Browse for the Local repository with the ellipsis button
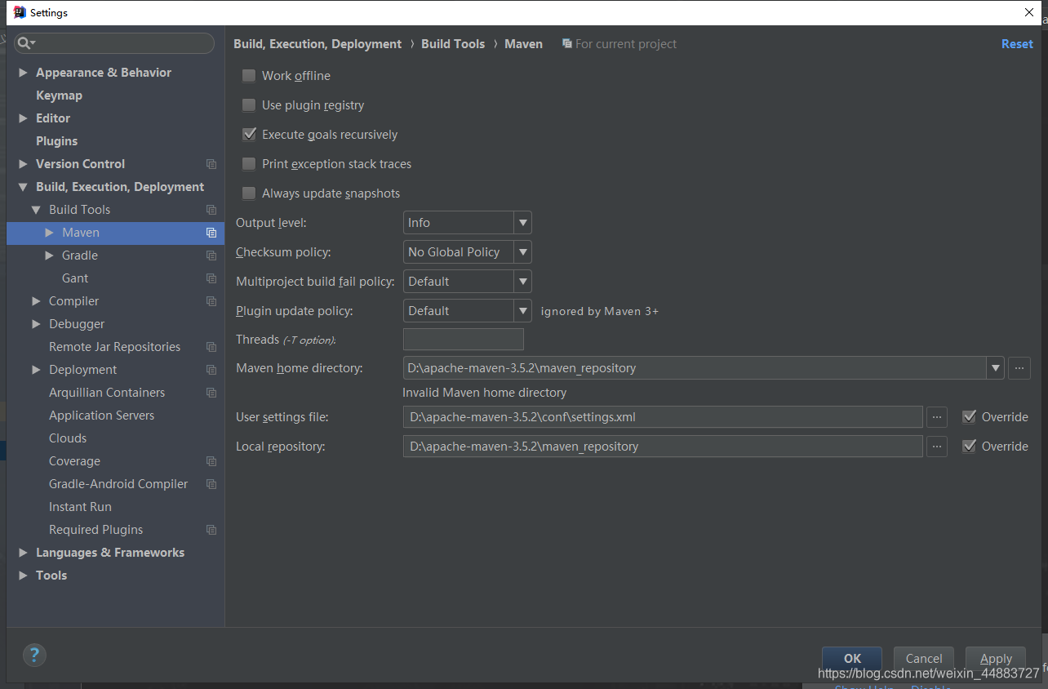 click(x=937, y=447)
